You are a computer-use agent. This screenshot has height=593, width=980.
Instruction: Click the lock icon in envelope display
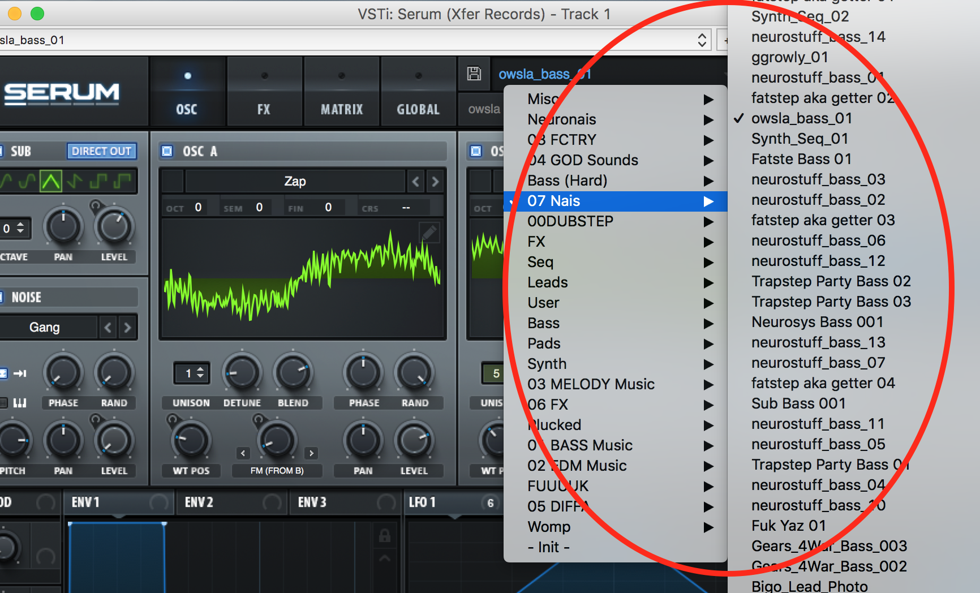385,535
